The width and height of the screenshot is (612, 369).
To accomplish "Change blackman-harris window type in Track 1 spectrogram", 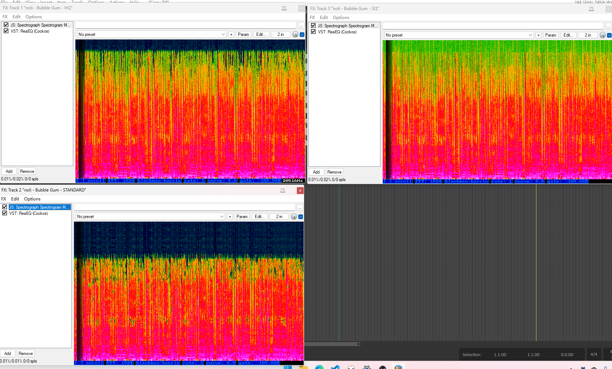I will point(159,181).
